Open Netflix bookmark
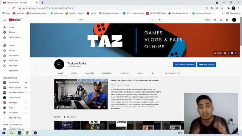242x136 pixels. point(92,14)
